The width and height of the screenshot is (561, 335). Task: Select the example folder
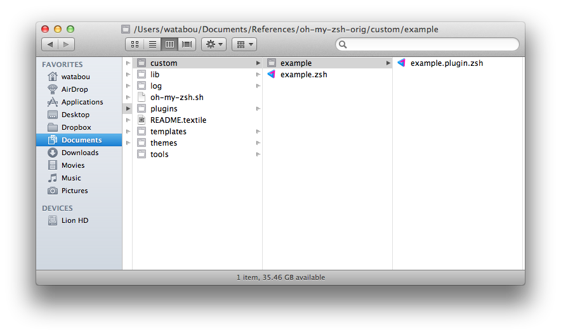click(327, 63)
